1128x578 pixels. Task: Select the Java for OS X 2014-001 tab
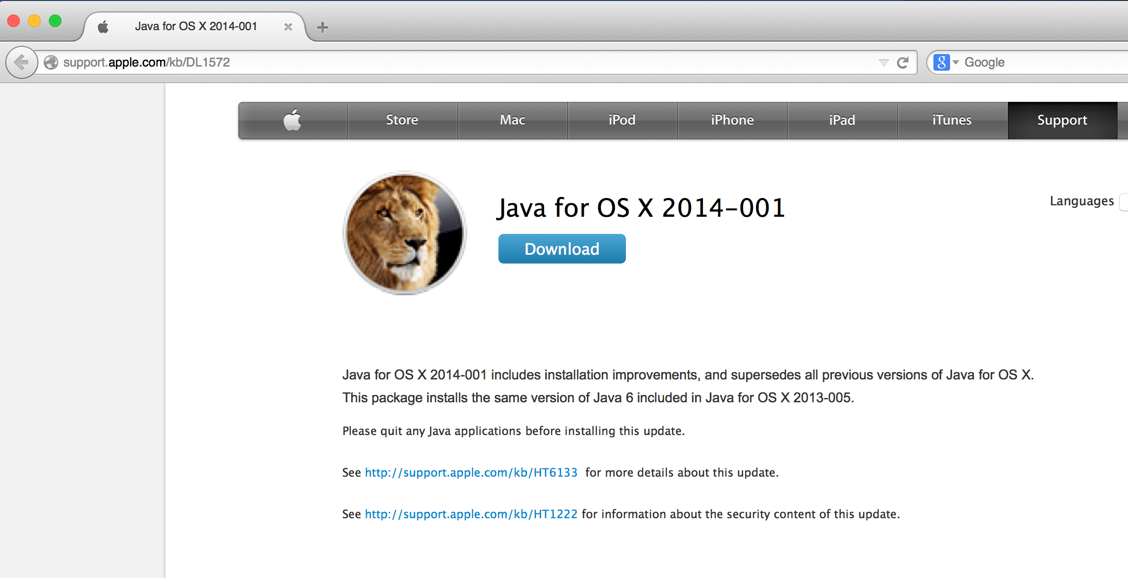coord(196,27)
